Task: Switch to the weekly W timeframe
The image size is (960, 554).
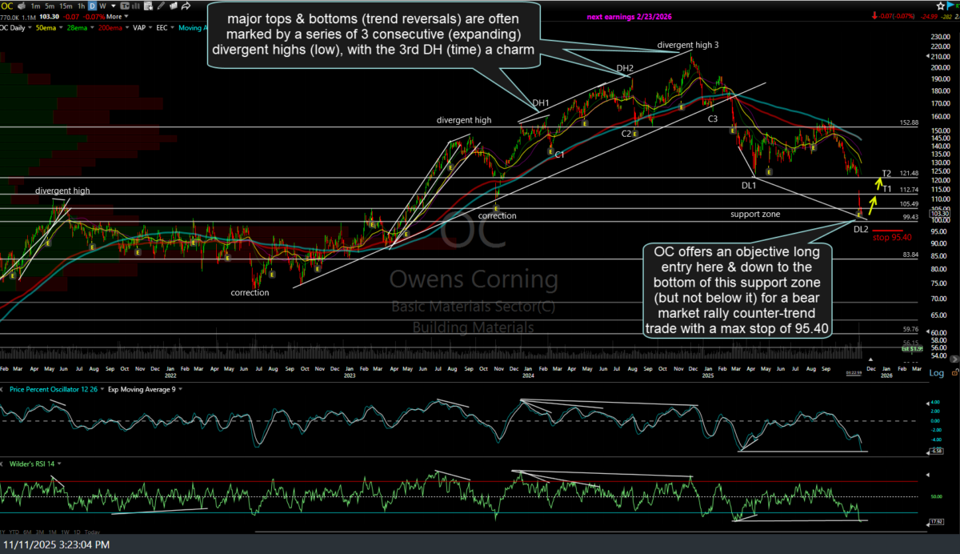Action: point(102,6)
